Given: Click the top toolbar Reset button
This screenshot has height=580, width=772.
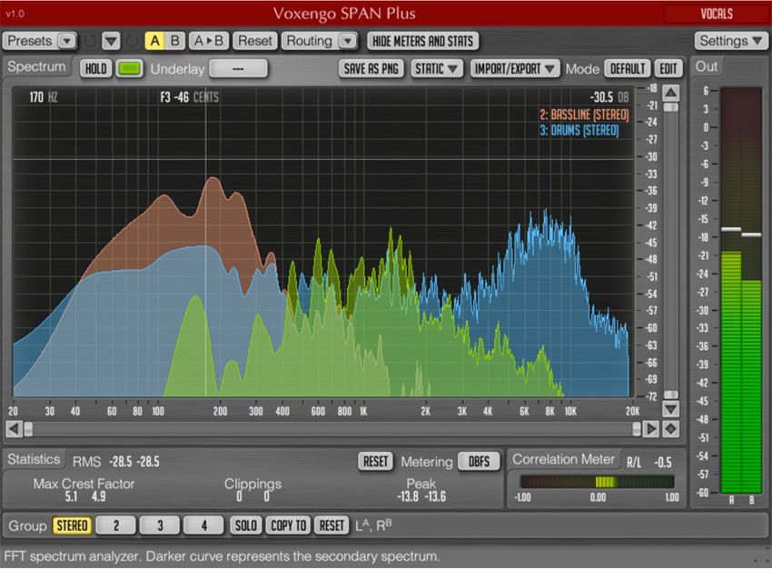Looking at the screenshot, I should coord(255,41).
